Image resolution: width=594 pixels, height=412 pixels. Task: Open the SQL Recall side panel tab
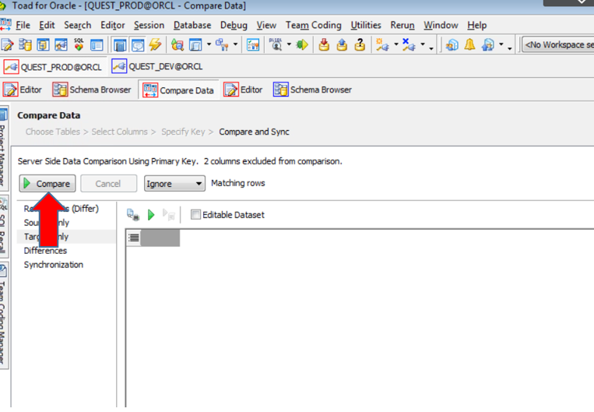[x=3, y=227]
